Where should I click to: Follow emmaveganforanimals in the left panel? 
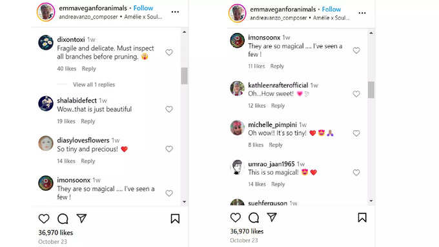143,8
